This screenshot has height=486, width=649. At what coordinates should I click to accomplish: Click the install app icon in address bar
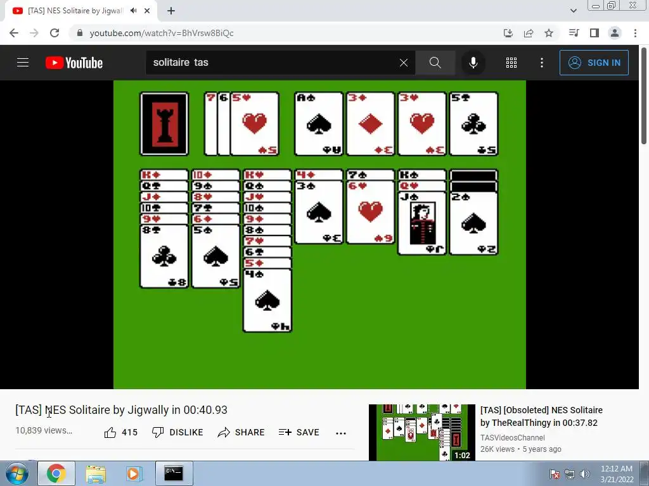[x=508, y=33]
